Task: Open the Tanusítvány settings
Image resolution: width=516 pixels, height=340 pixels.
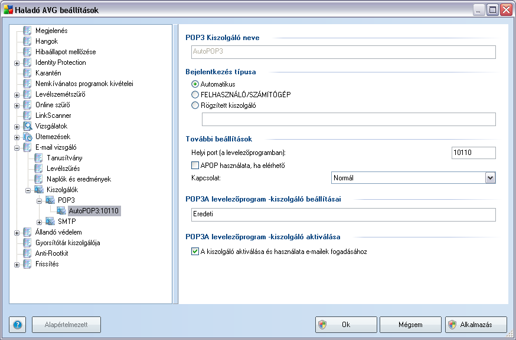Action: [x=64, y=158]
